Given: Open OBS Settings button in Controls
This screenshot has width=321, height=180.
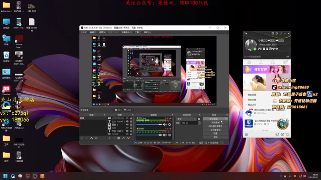Looking at the screenshot, I should [215, 134].
